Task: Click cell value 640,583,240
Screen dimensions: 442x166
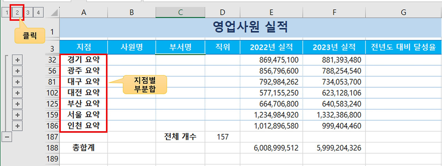Action: [x=334, y=104]
